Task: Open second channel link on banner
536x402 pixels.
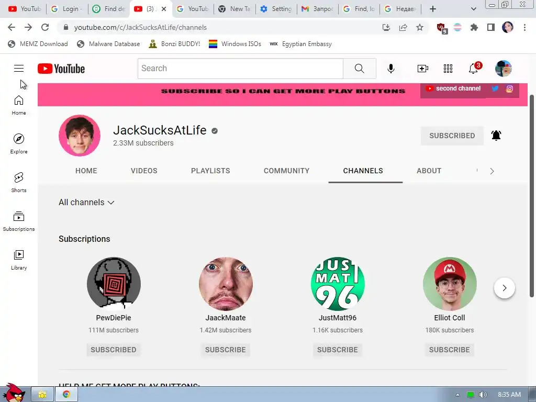Action: 453,88
